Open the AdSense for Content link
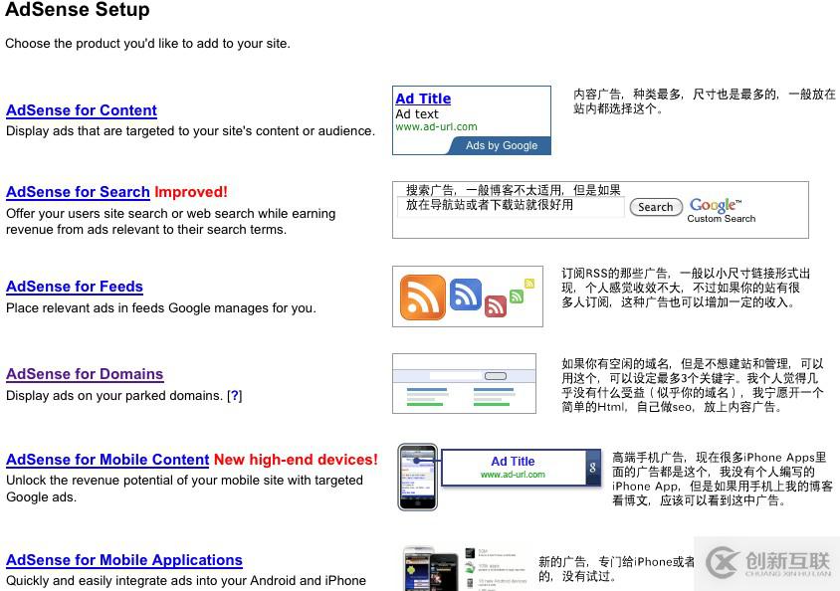Viewport: 840px width, 591px height. click(81, 110)
